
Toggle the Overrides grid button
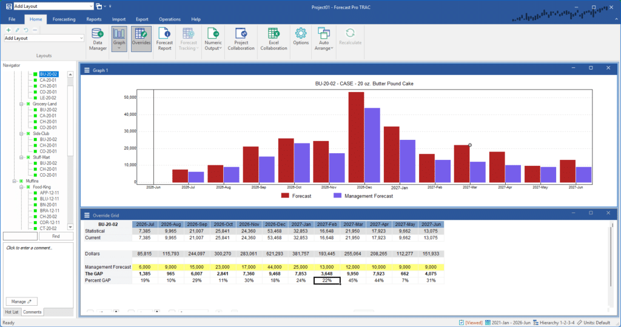pos(141,39)
